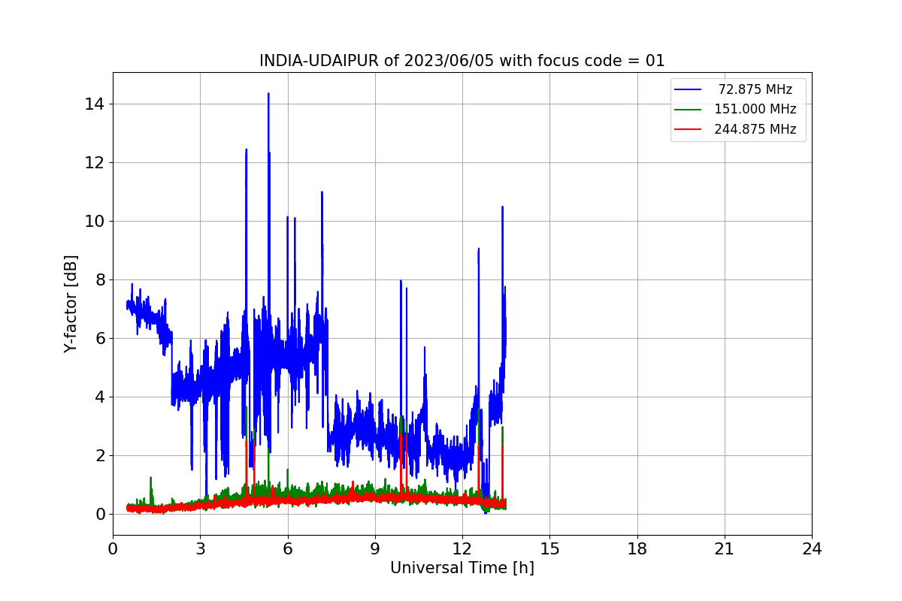The width and height of the screenshot is (902, 601).
Task: Click the green line sample in legend
Action: 689,109
